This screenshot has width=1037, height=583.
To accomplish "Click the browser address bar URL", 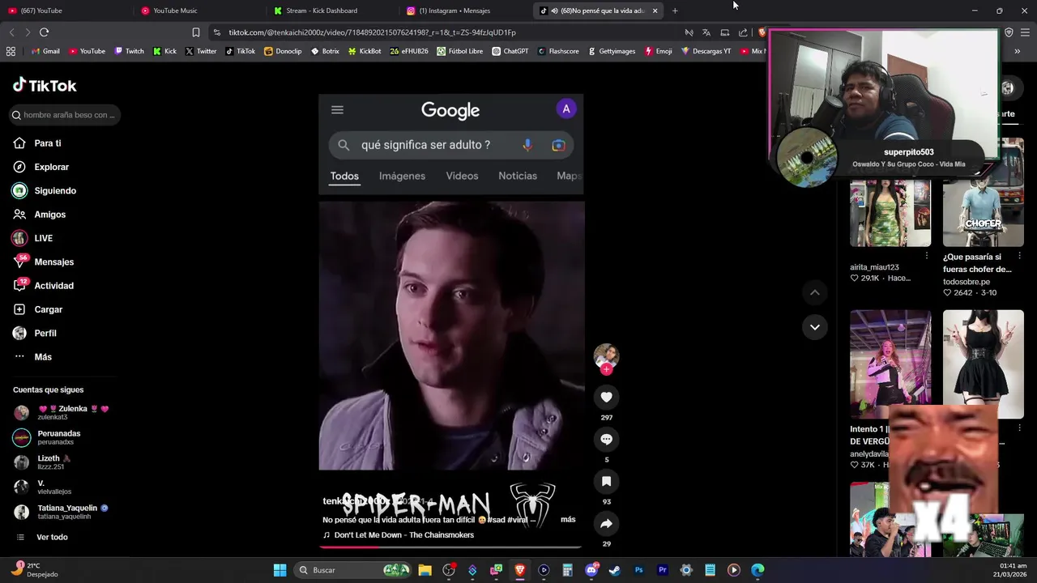I will click(372, 32).
